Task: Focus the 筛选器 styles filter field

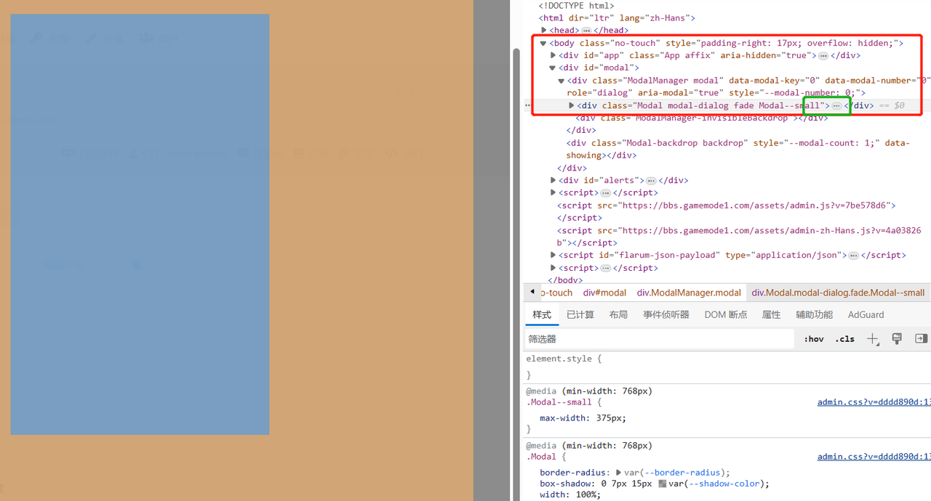Action: click(x=660, y=339)
